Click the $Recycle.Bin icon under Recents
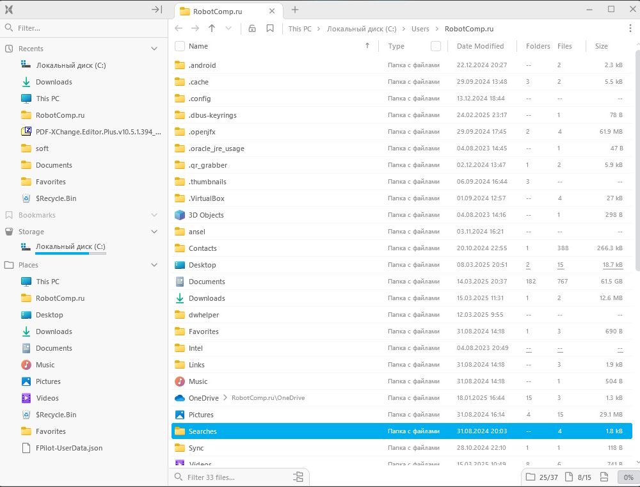The height and width of the screenshot is (487, 640). [26, 198]
